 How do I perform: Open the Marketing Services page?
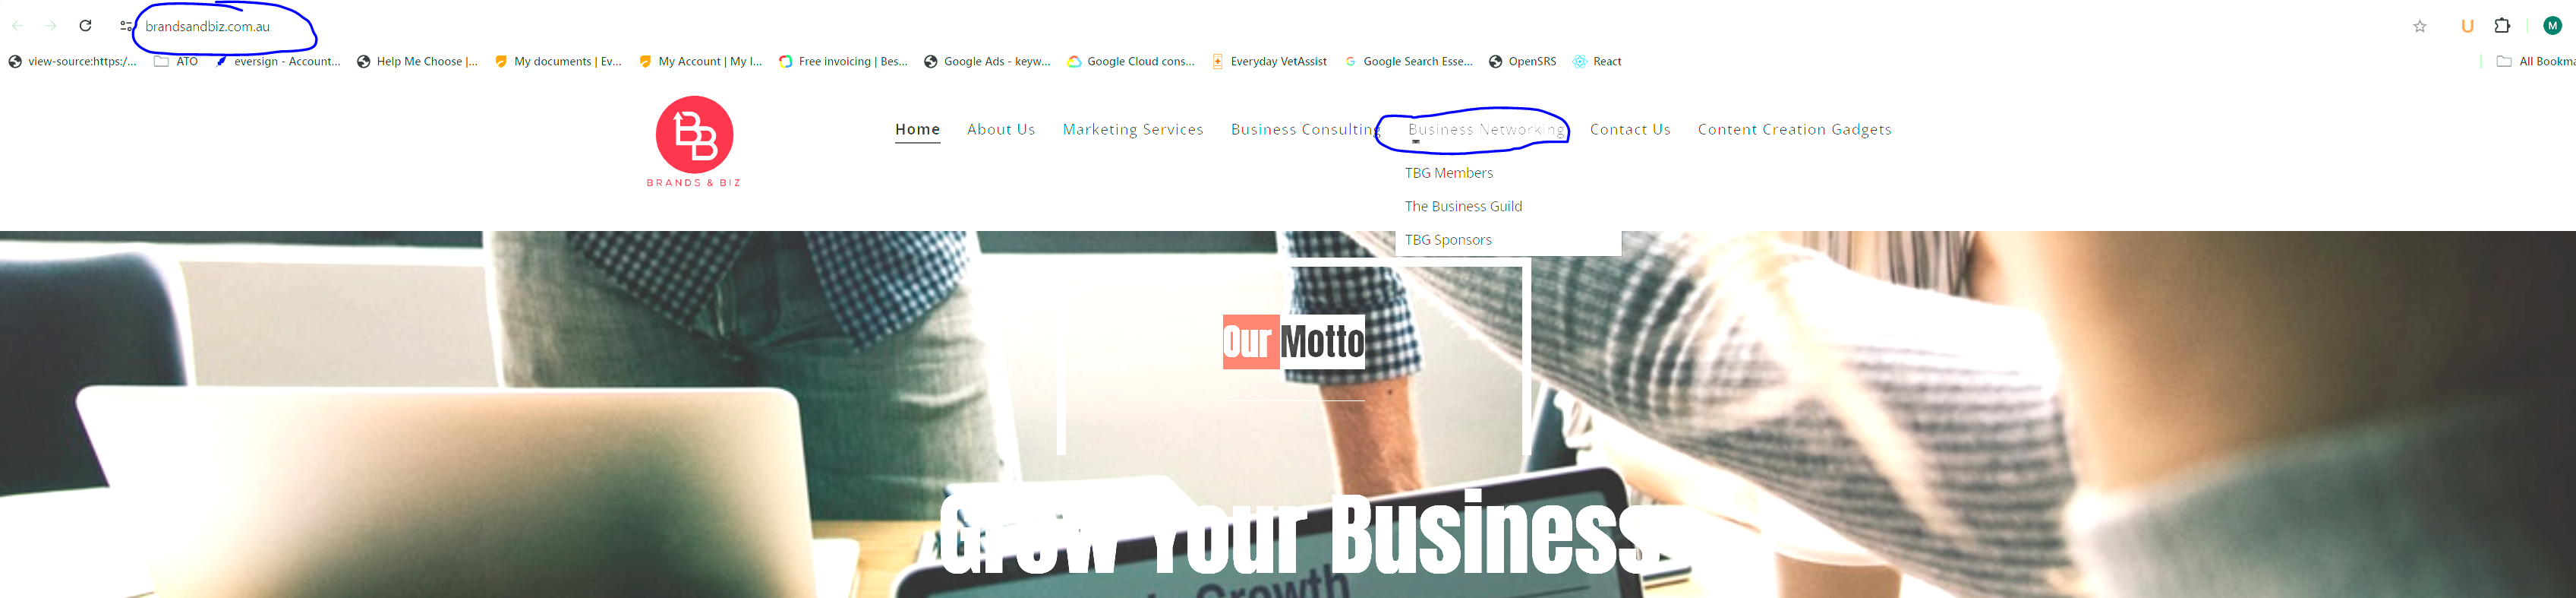pos(1133,129)
